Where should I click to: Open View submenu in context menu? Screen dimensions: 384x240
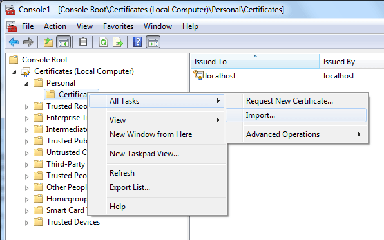[x=157, y=120]
